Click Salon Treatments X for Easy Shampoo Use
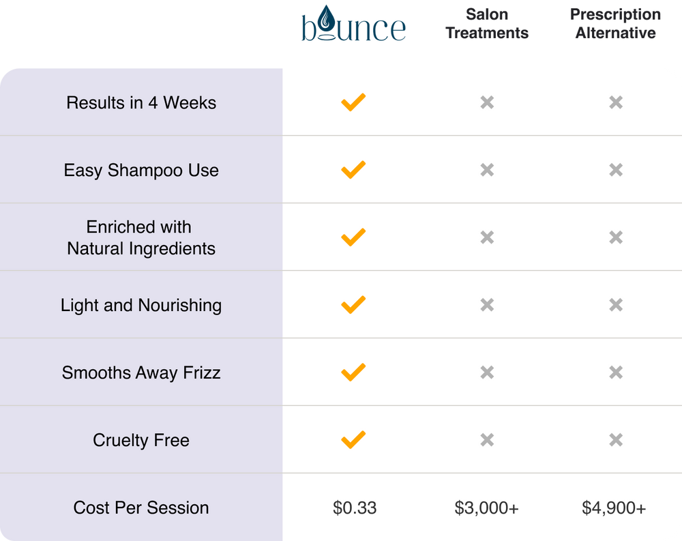Viewport: 682px width, 541px height. tap(487, 170)
